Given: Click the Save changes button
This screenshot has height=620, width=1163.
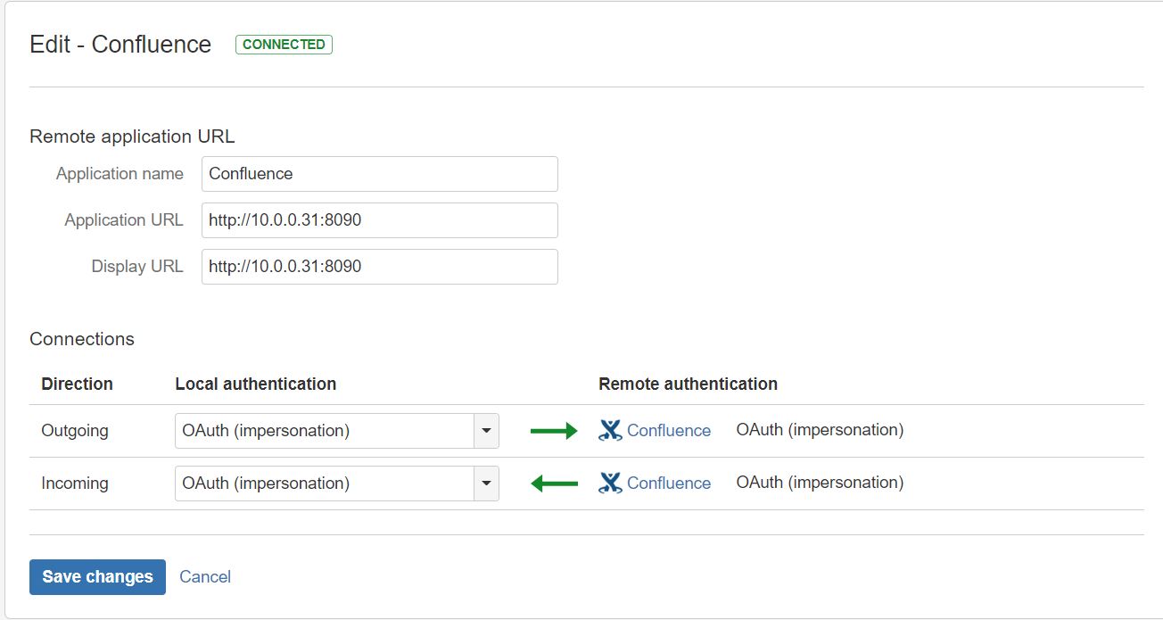Looking at the screenshot, I should pos(97,577).
